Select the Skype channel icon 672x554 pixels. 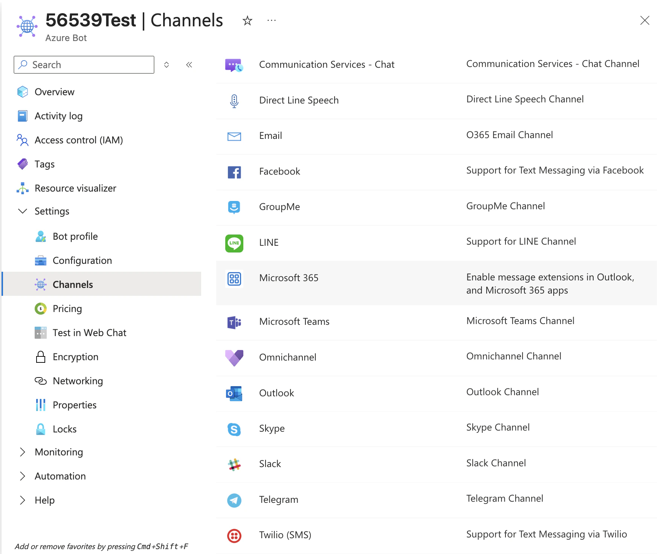tap(234, 429)
